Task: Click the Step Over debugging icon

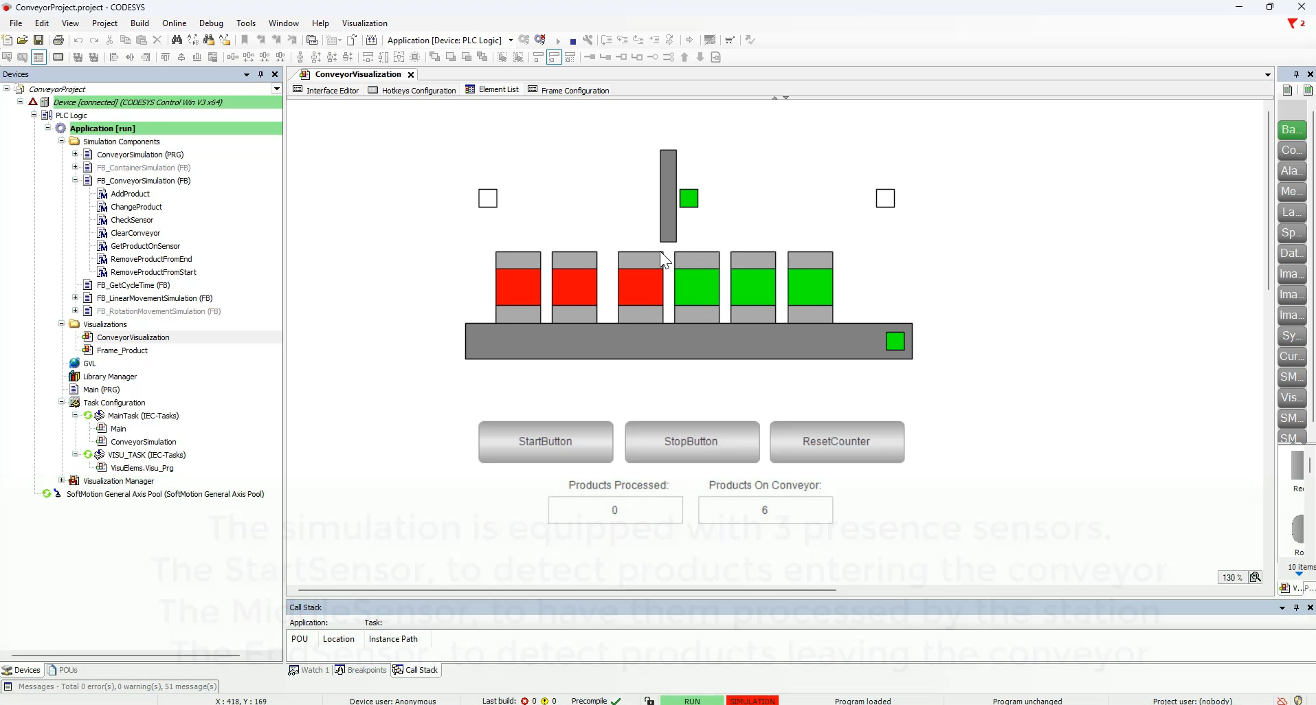Action: (607, 40)
